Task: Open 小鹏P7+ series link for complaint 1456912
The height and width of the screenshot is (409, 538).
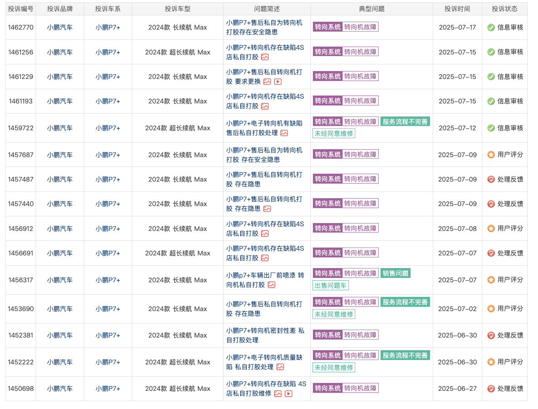Action: pos(108,229)
